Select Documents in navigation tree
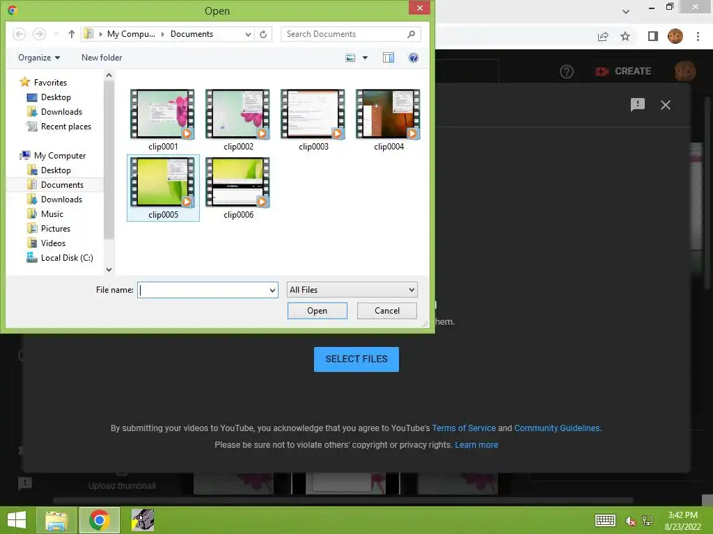 (x=56, y=185)
